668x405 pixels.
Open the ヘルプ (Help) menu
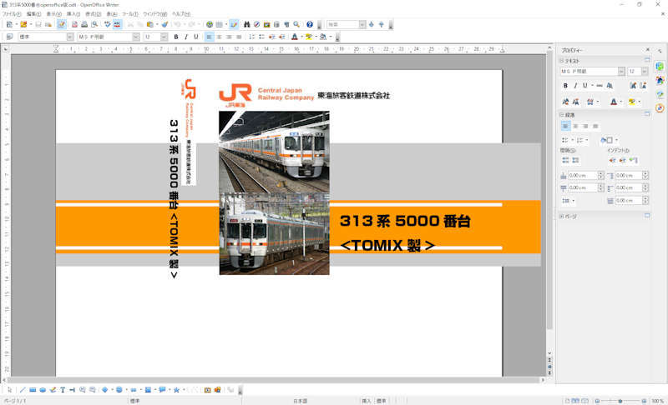coord(181,14)
